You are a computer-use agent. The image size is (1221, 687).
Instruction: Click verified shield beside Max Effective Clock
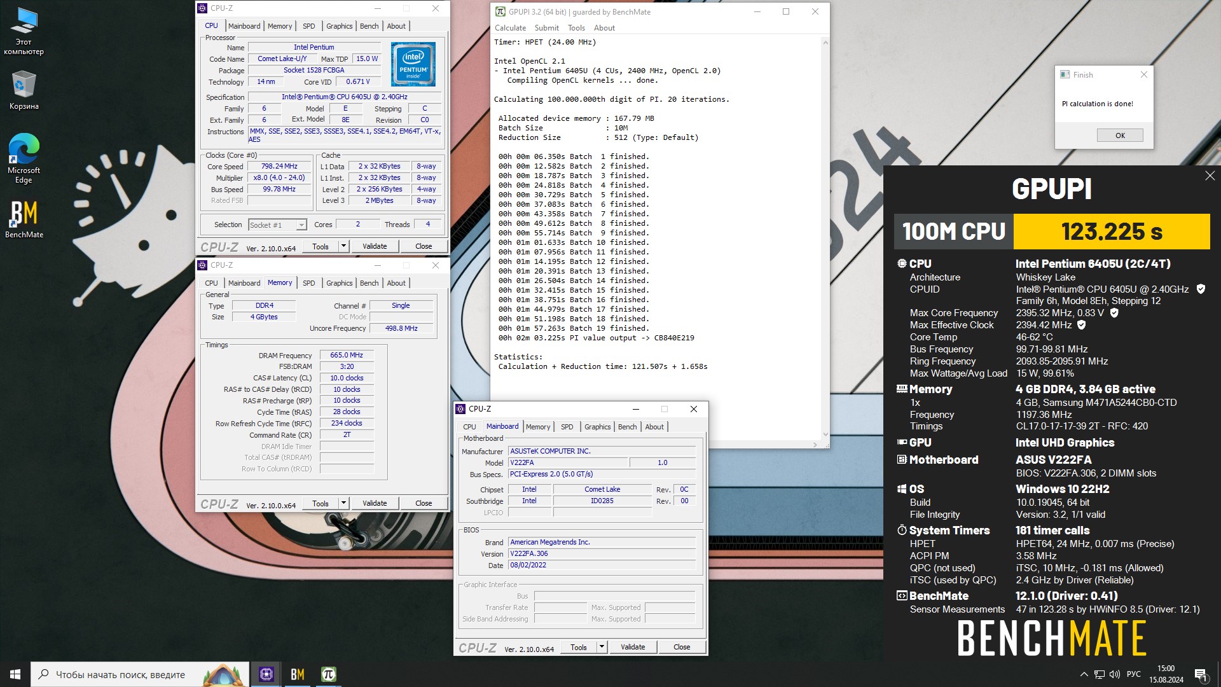point(1081,324)
